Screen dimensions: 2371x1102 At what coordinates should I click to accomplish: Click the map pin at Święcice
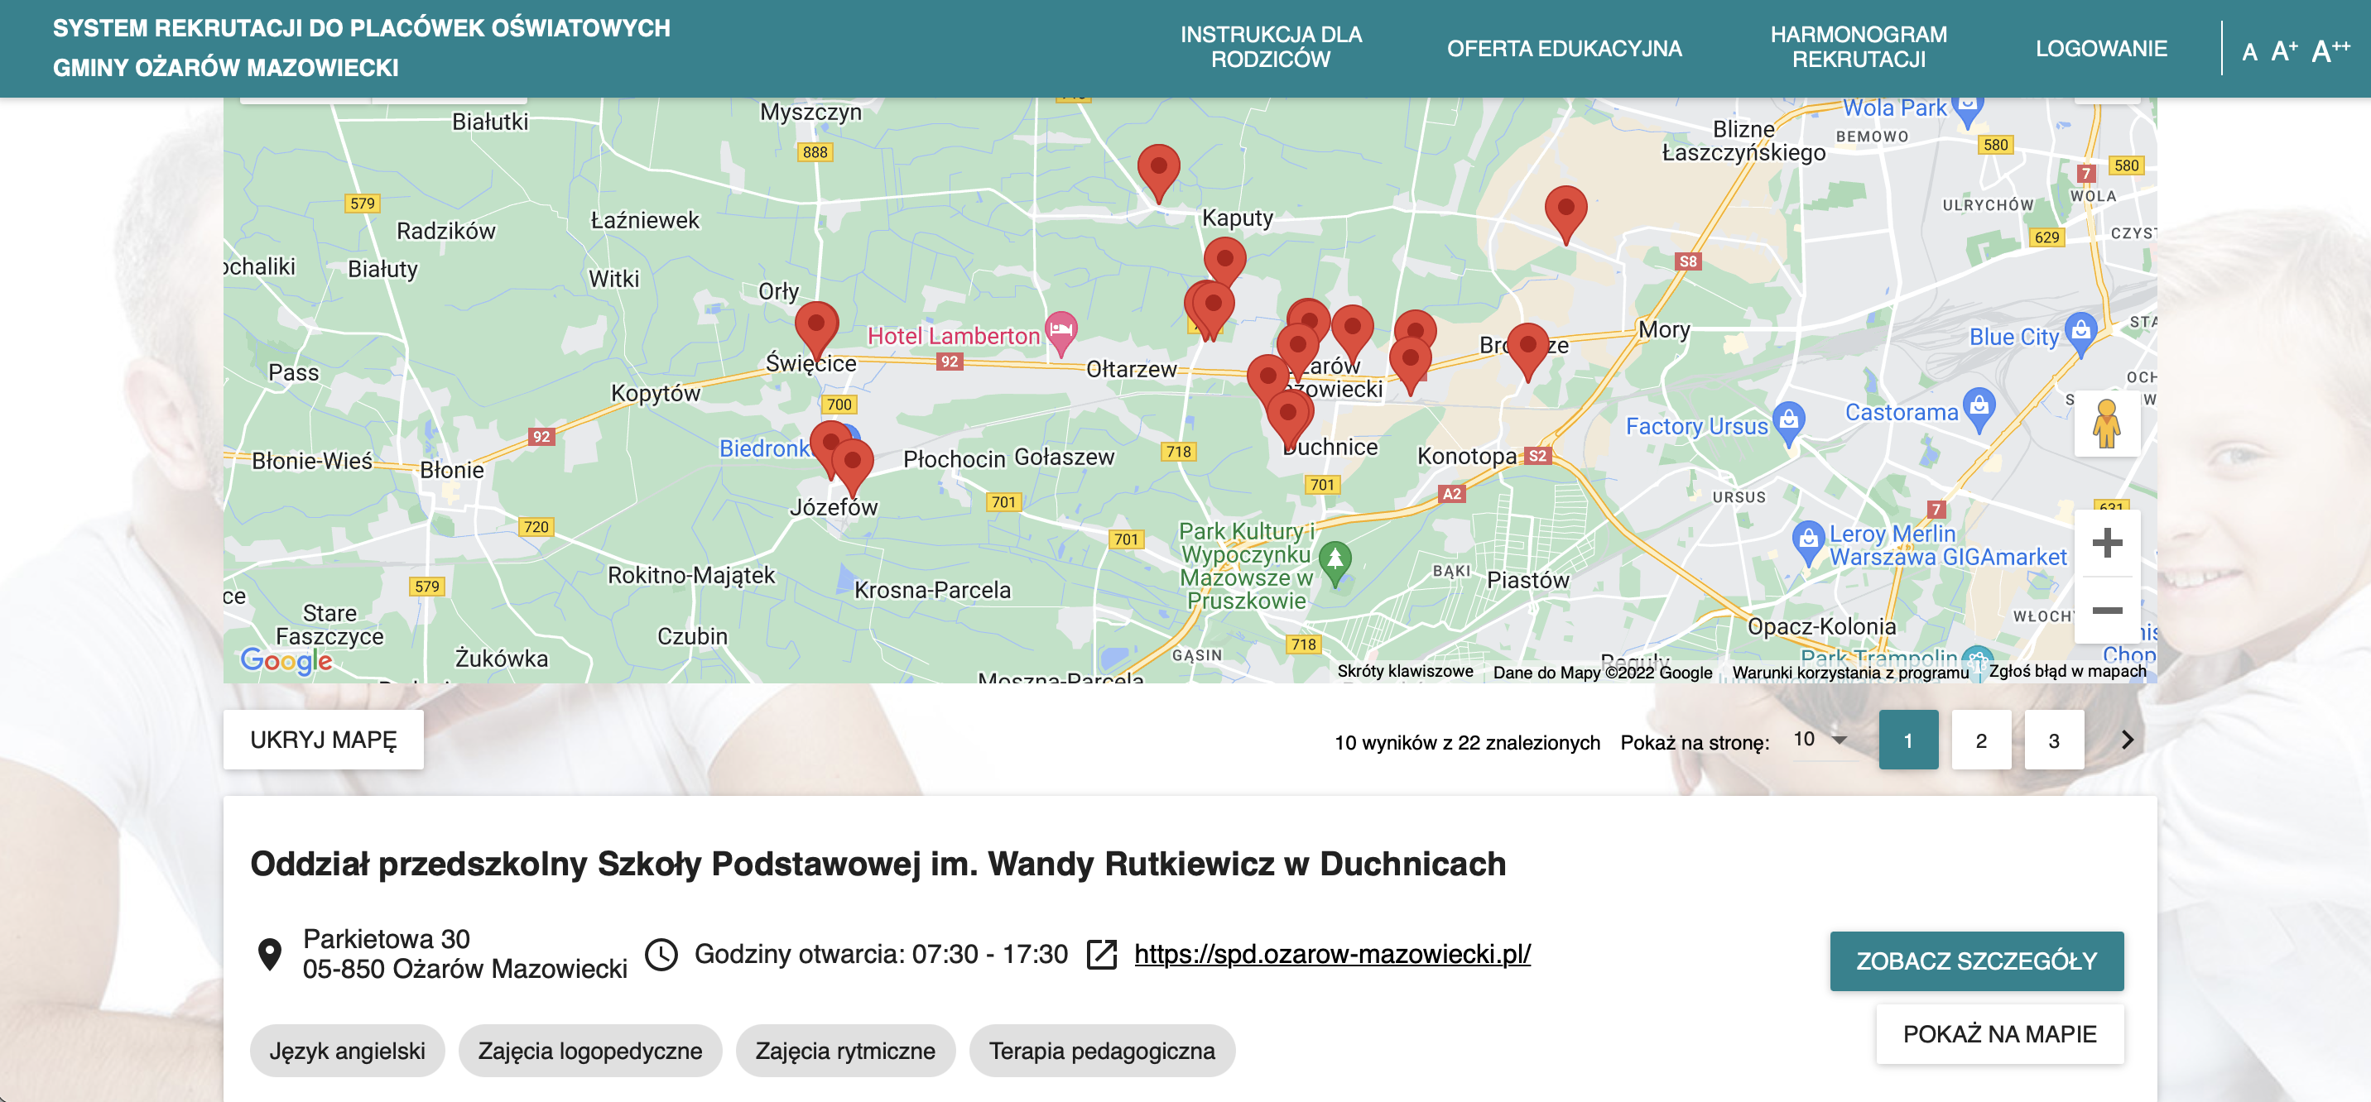[815, 329]
